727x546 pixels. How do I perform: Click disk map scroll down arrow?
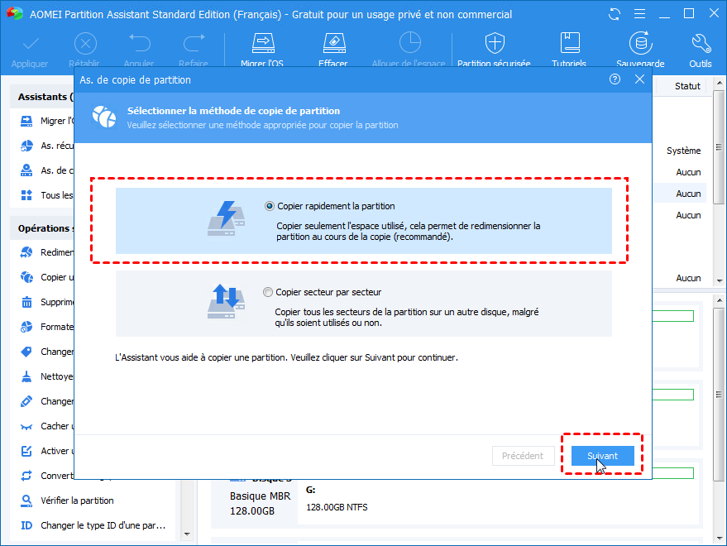pyautogui.click(x=719, y=538)
